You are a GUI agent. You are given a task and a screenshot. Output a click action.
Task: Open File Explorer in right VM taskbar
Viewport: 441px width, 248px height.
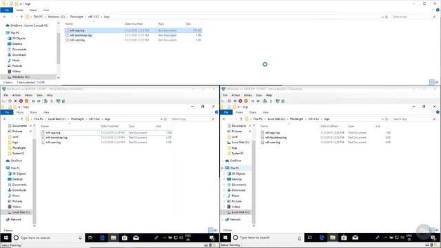pyautogui.click(x=333, y=238)
